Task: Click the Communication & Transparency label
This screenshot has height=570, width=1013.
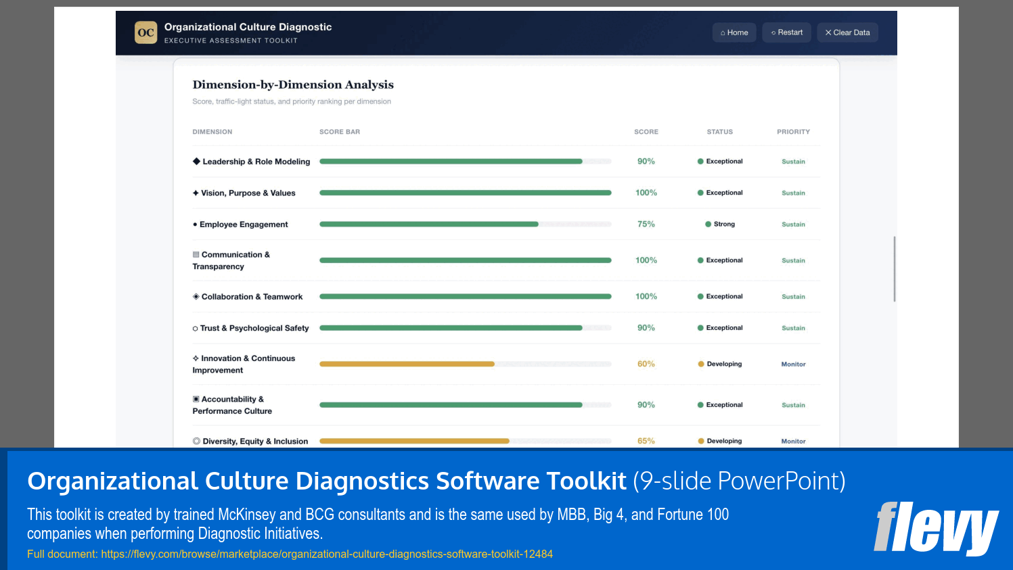Action: pos(231,260)
